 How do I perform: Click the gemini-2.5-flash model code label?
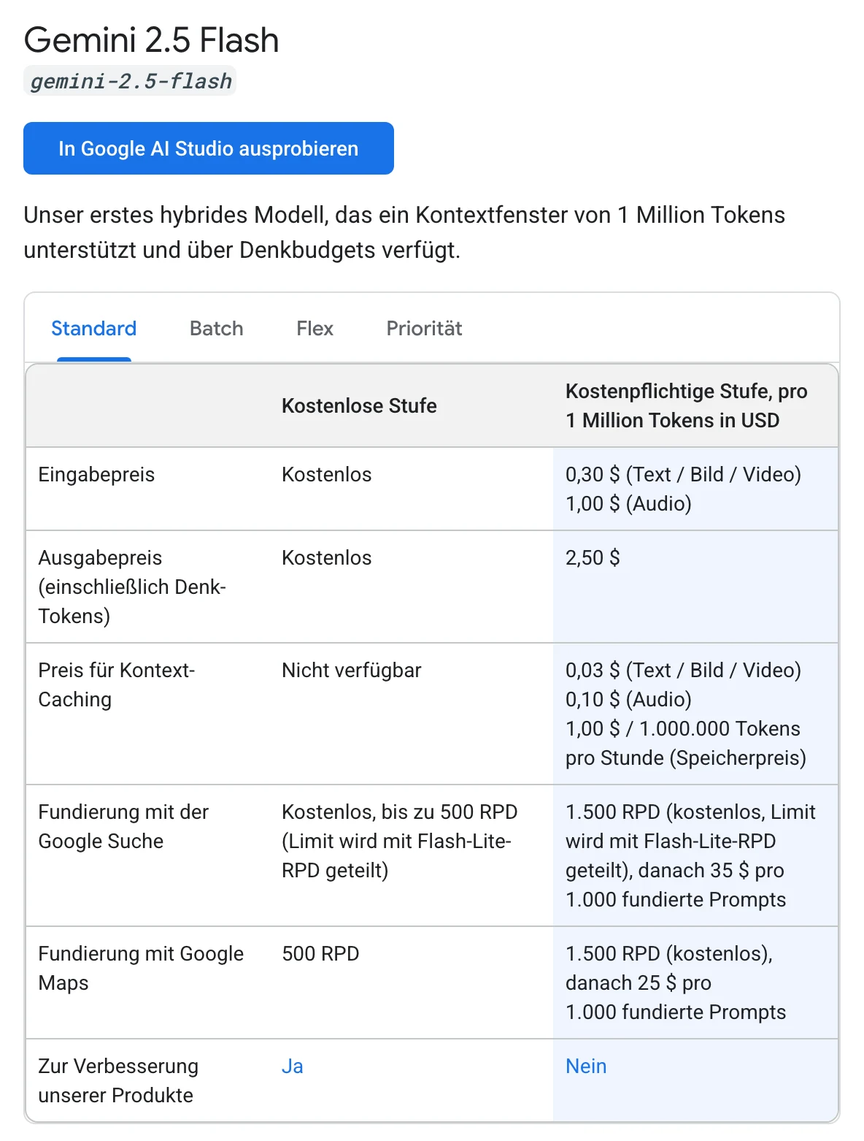131,81
